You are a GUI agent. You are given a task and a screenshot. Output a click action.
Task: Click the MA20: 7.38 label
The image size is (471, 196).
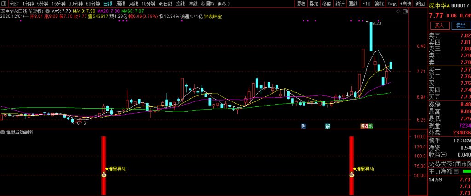click(108, 11)
